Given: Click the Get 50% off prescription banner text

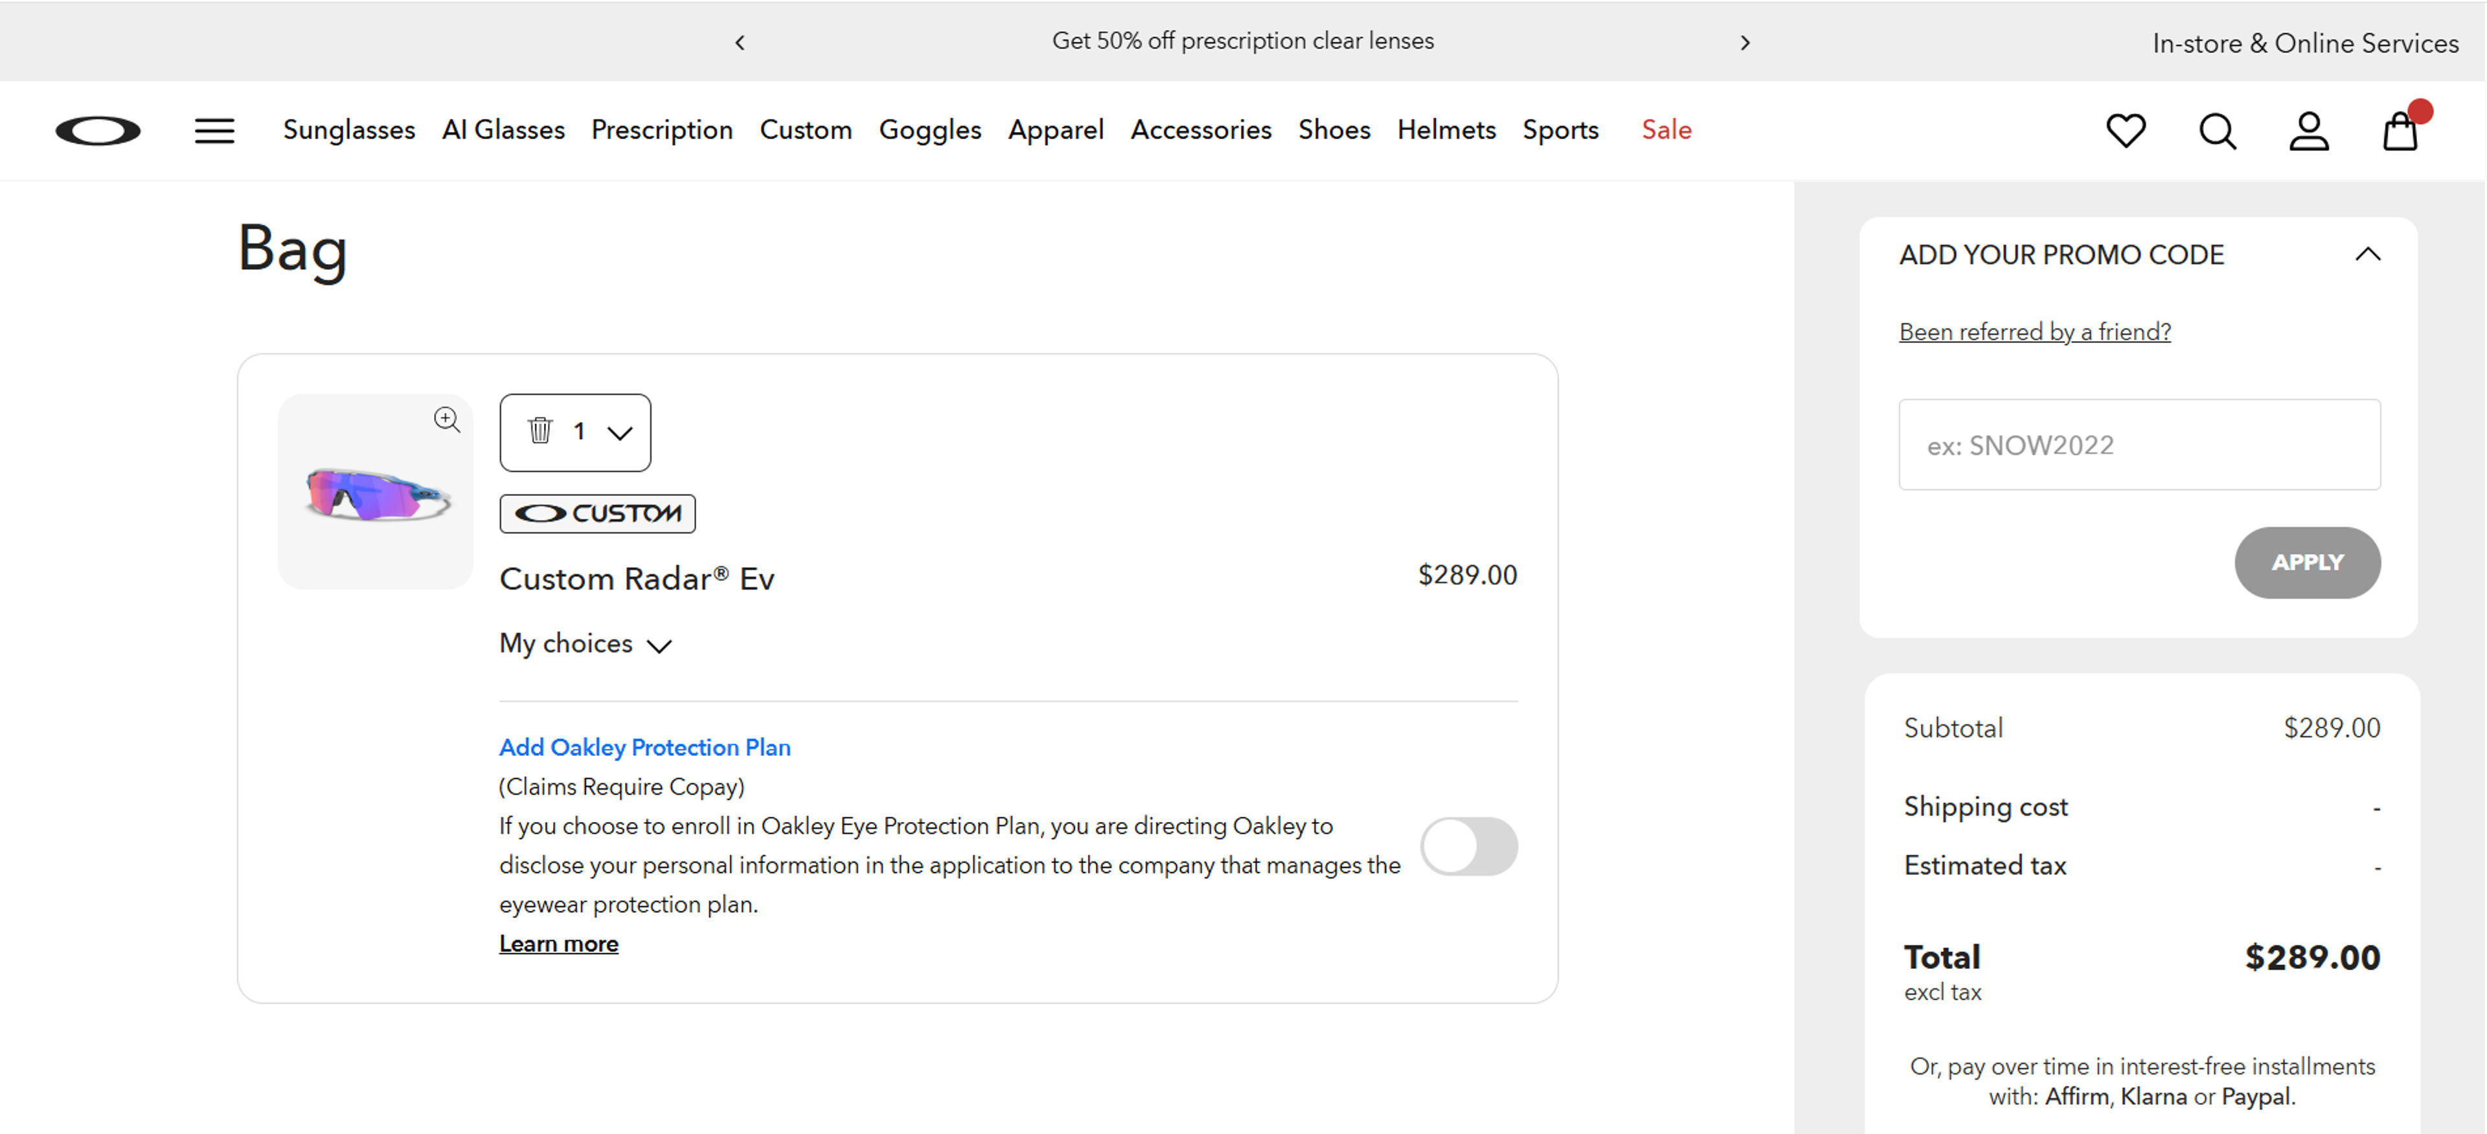Looking at the screenshot, I should point(1243,41).
